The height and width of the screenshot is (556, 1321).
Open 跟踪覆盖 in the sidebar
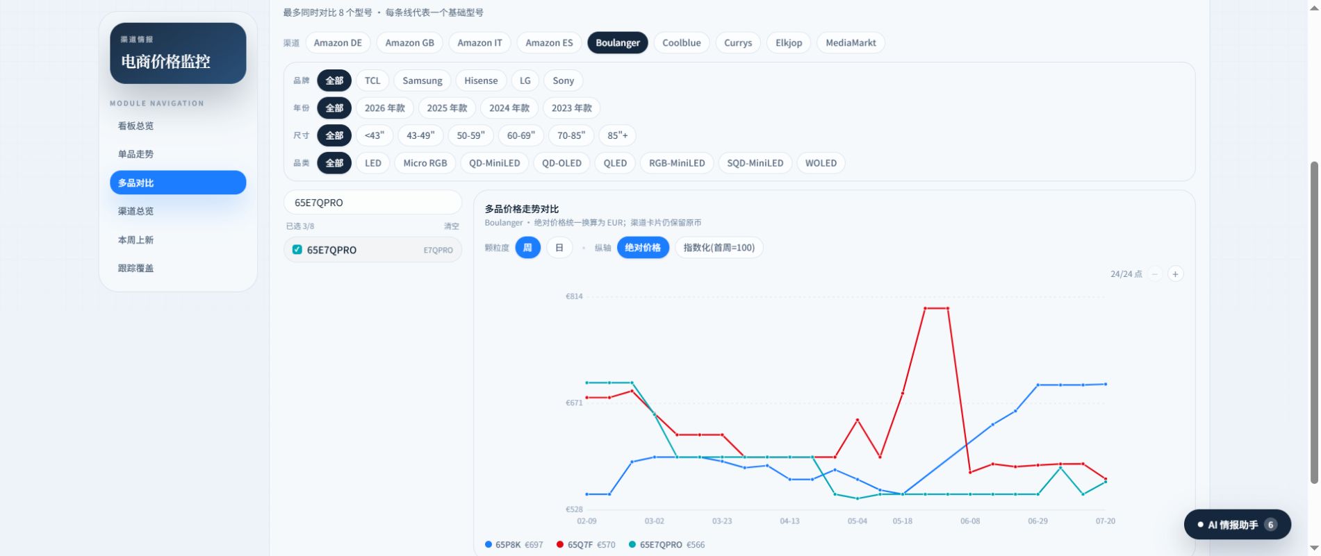[178, 268]
